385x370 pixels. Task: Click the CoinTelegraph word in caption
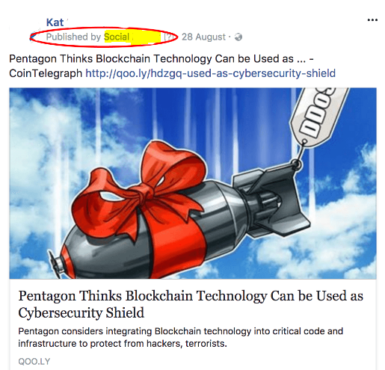point(46,73)
